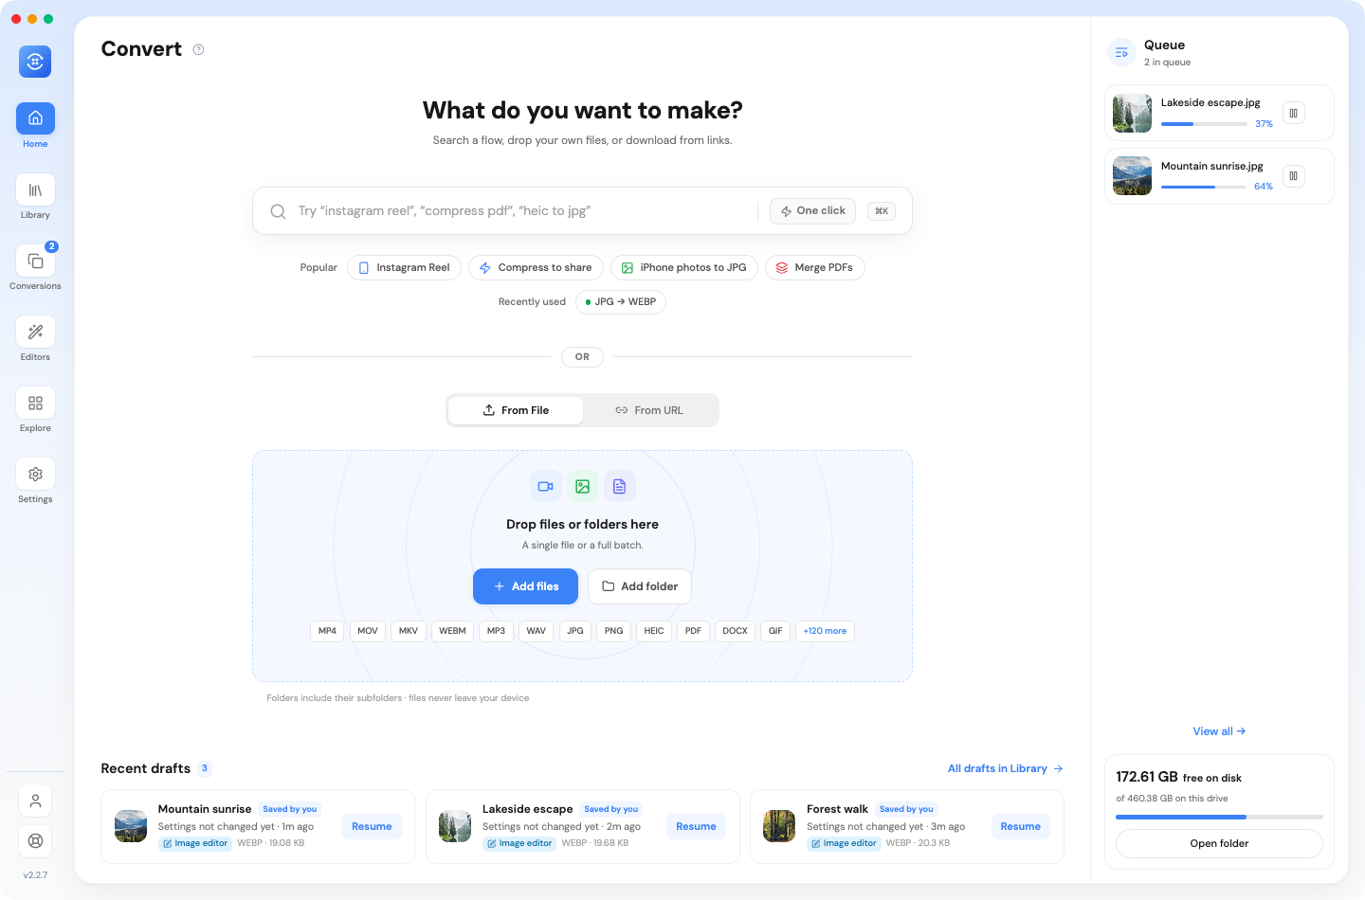
Task: Pause the Lakeside escape.jpg conversion
Action: pyautogui.click(x=1293, y=113)
